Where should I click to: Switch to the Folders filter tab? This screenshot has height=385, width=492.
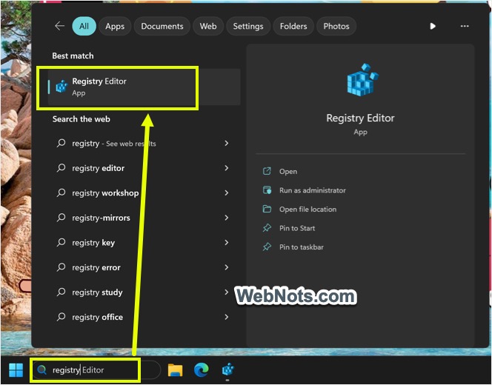[293, 26]
